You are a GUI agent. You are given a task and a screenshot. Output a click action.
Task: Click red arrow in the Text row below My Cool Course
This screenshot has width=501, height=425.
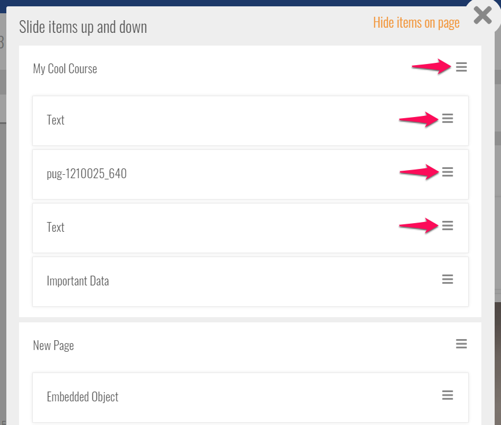click(x=418, y=119)
